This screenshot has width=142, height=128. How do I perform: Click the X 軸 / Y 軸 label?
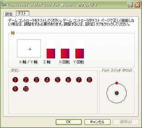tap(28, 62)
